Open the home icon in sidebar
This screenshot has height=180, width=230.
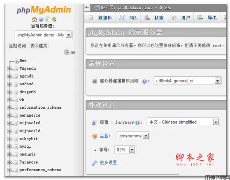(34, 19)
